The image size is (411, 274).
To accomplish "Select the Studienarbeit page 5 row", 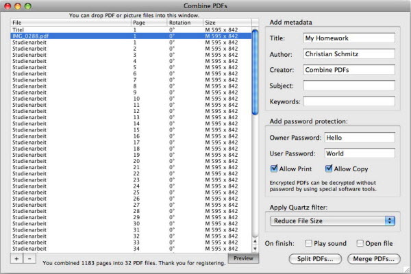I will click(x=131, y=67).
